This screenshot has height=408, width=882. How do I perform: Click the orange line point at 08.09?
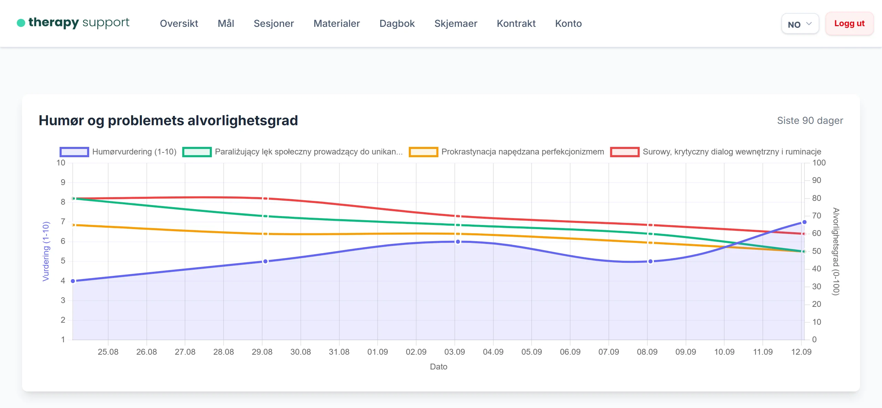pyautogui.click(x=650, y=243)
